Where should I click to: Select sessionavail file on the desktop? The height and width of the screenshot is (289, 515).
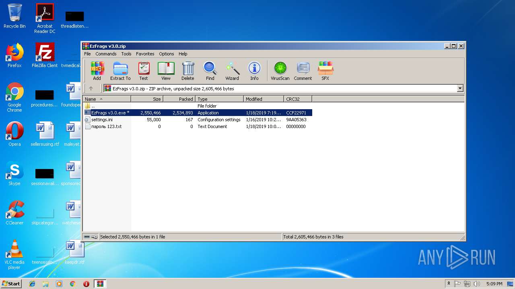pyautogui.click(x=45, y=176)
